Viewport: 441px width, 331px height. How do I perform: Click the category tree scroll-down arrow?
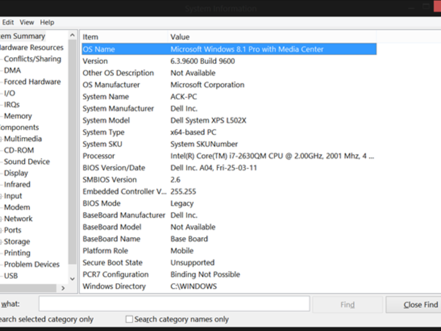[x=72, y=279]
